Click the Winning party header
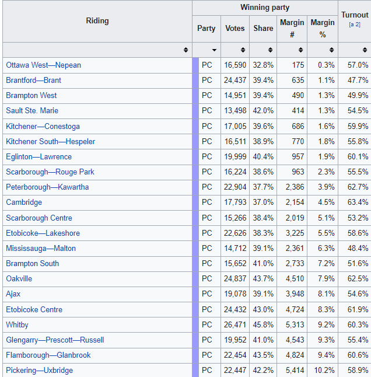This screenshot has width=371, height=377. (x=265, y=8)
